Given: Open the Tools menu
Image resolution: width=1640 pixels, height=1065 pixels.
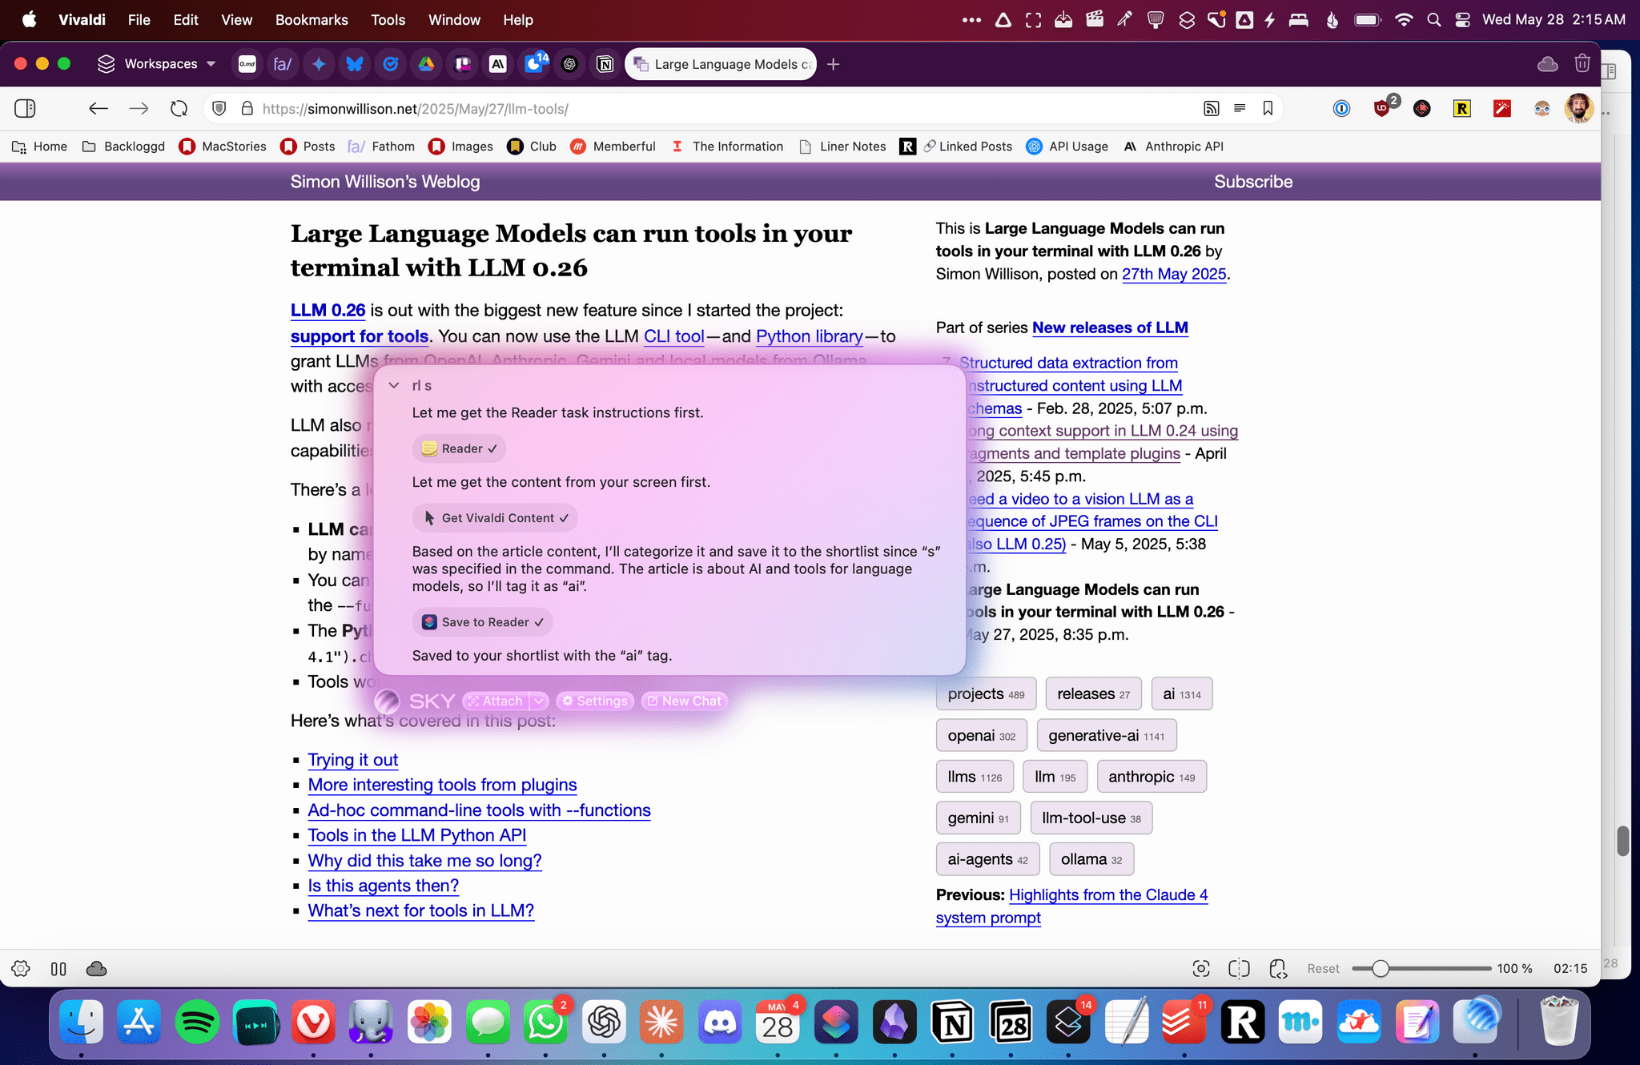Looking at the screenshot, I should 388,20.
